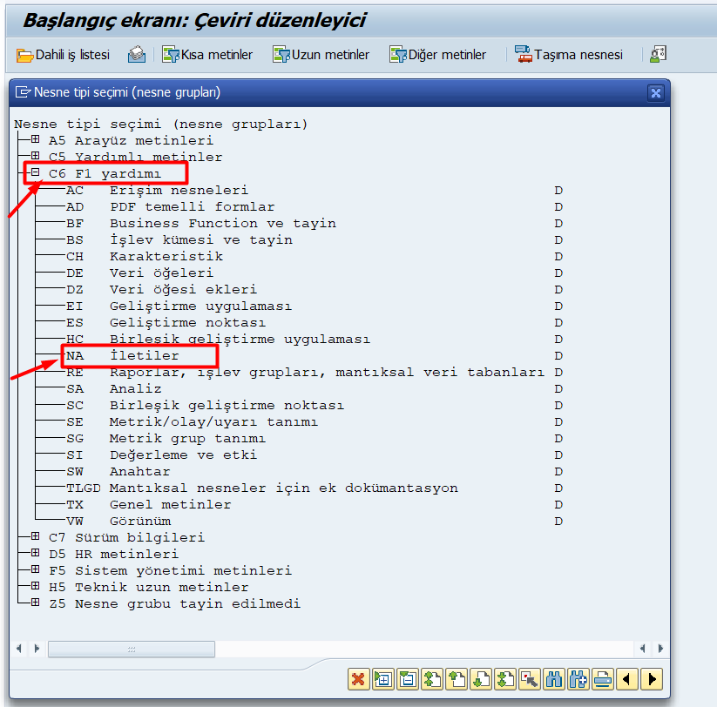Click the binoculars-plus find next icon

(578, 680)
